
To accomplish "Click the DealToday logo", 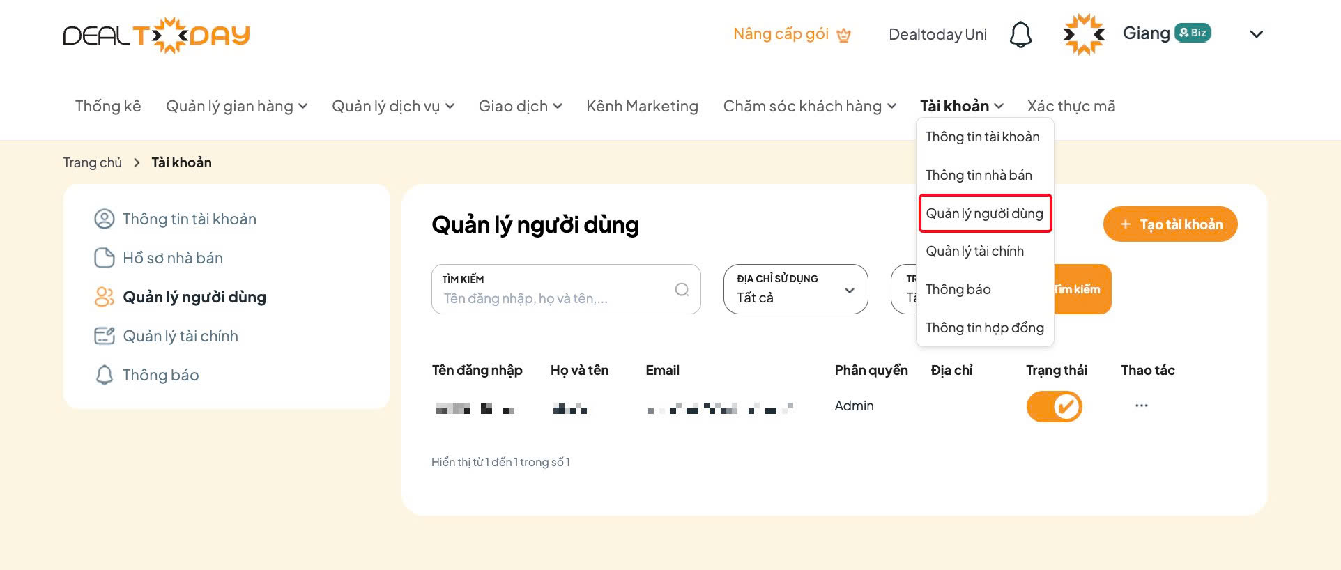I will pyautogui.click(x=157, y=35).
